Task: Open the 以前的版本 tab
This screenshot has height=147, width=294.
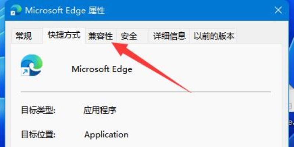Action: (214, 36)
